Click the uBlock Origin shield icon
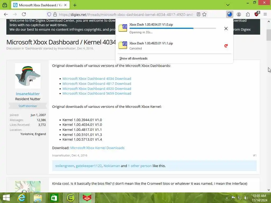 tap(257, 14)
